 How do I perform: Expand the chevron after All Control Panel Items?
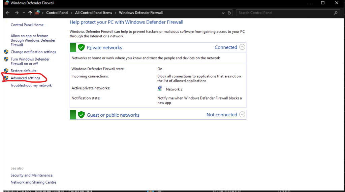[115, 13]
